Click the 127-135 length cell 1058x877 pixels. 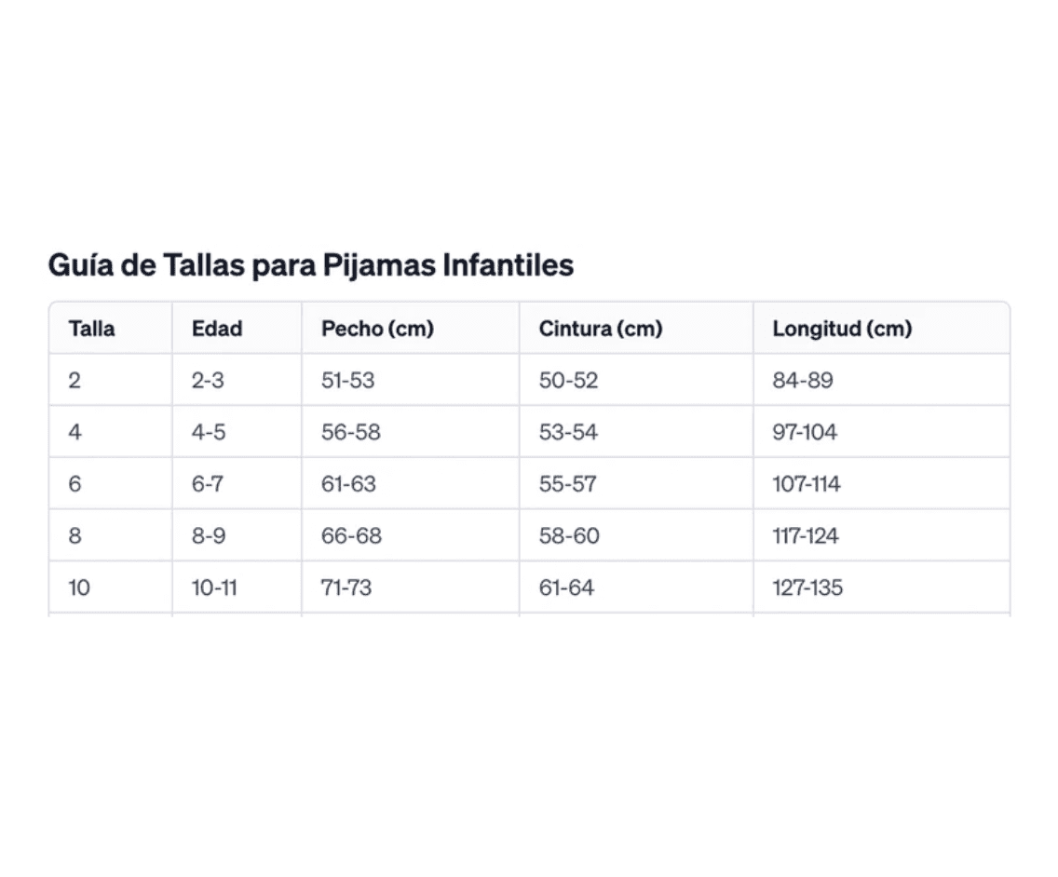coord(807,587)
